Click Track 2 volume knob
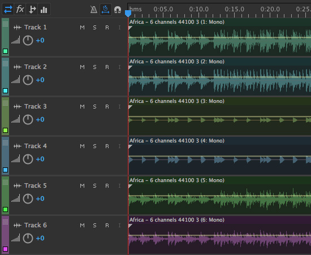This screenshot has width=311, height=255. click(x=28, y=80)
